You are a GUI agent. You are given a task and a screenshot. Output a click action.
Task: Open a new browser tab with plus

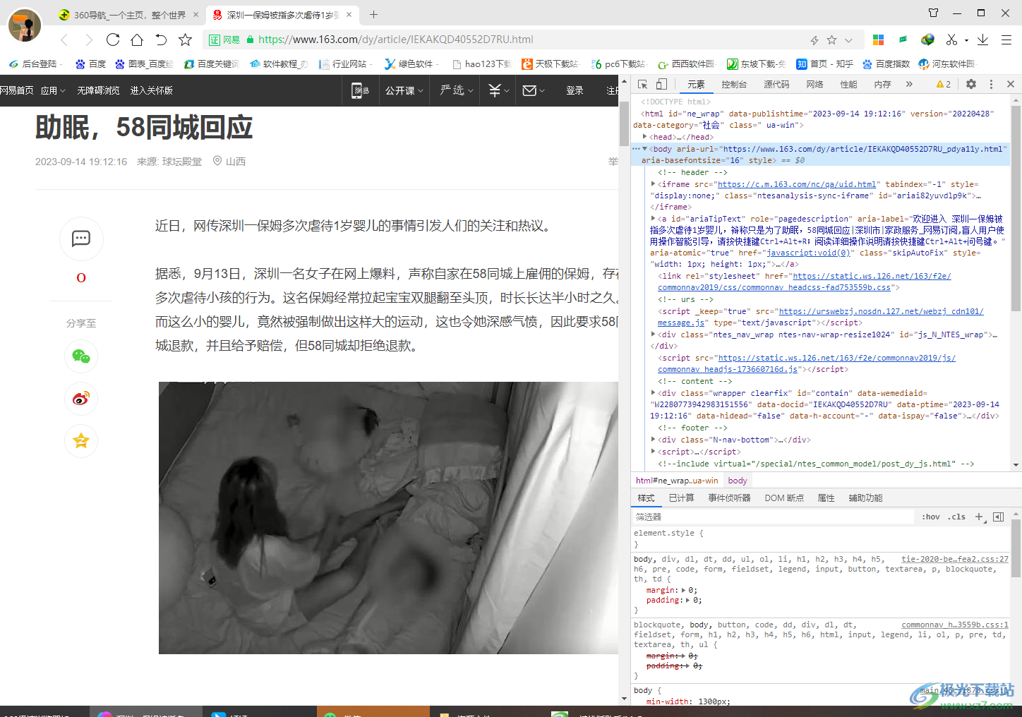[x=373, y=14]
